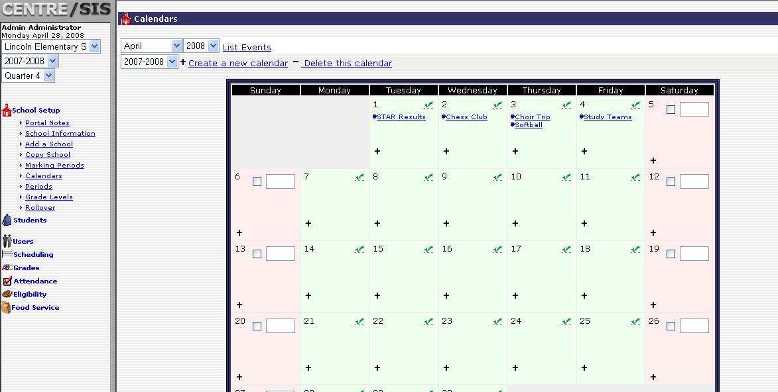Click the School Setup schoolhouse icon
Image resolution: width=778 pixels, height=392 pixels.
pyautogui.click(x=7, y=111)
